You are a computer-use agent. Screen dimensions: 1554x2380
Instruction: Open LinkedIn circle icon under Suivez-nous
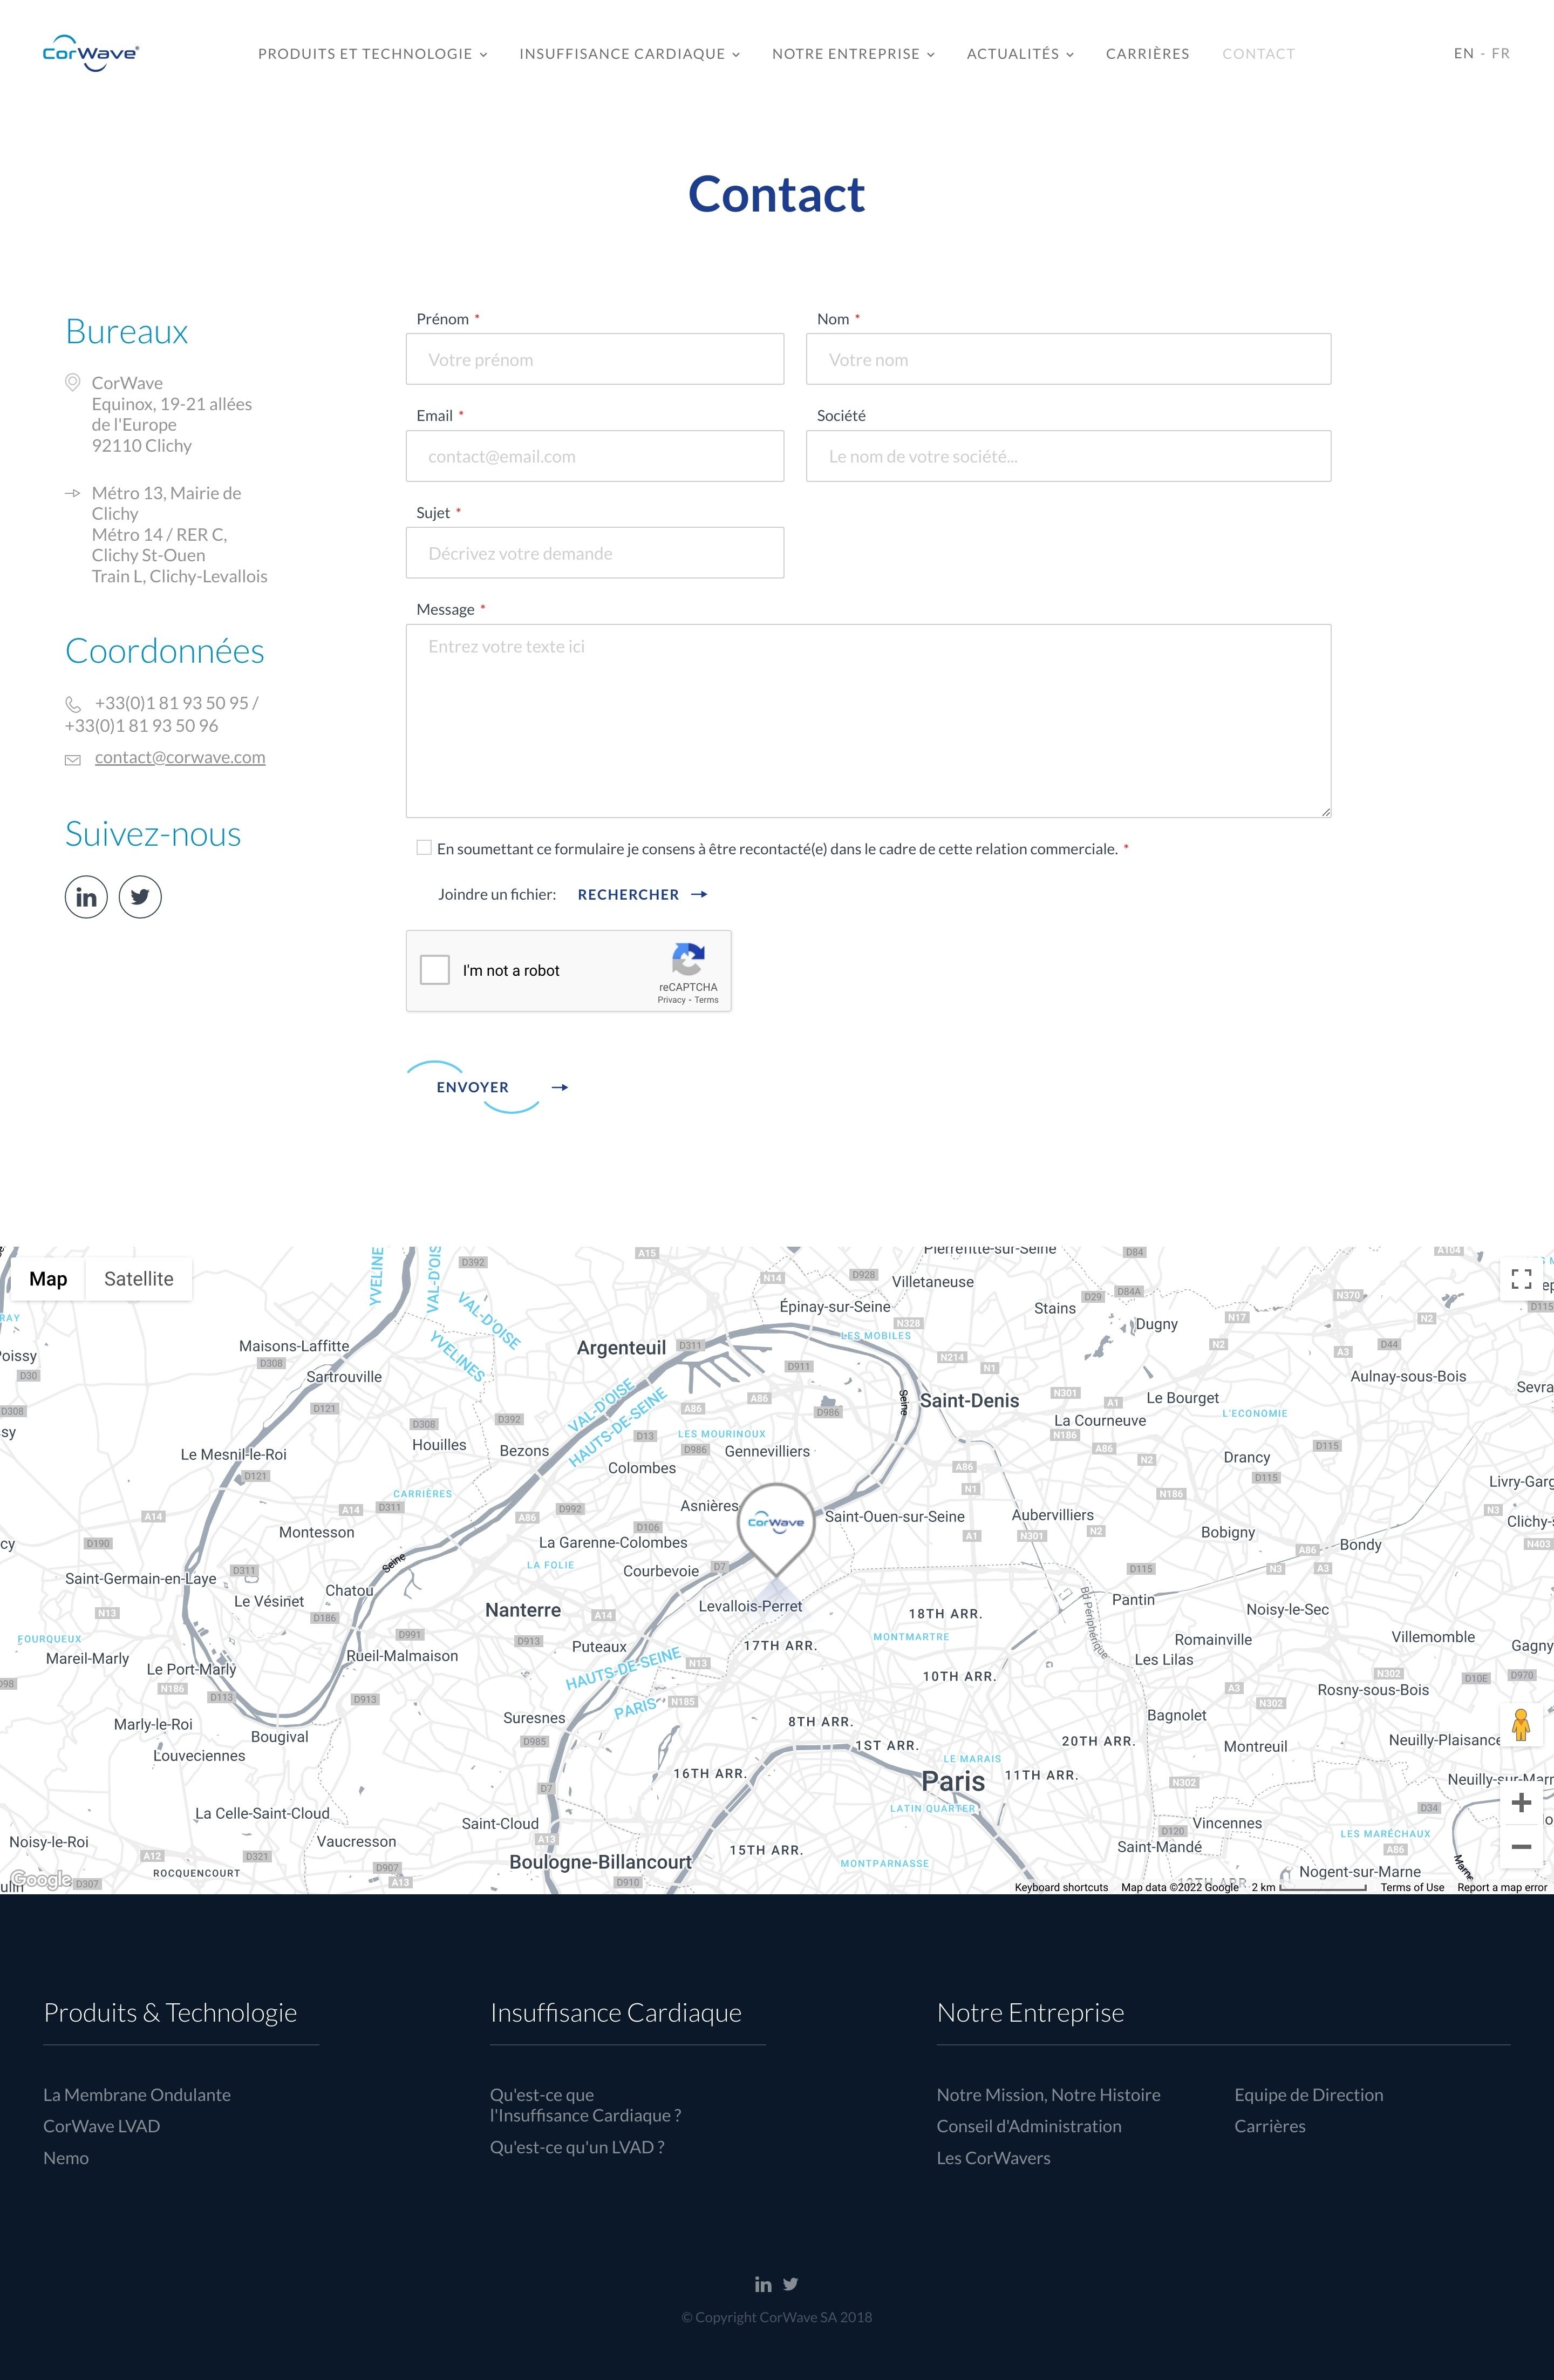point(86,897)
